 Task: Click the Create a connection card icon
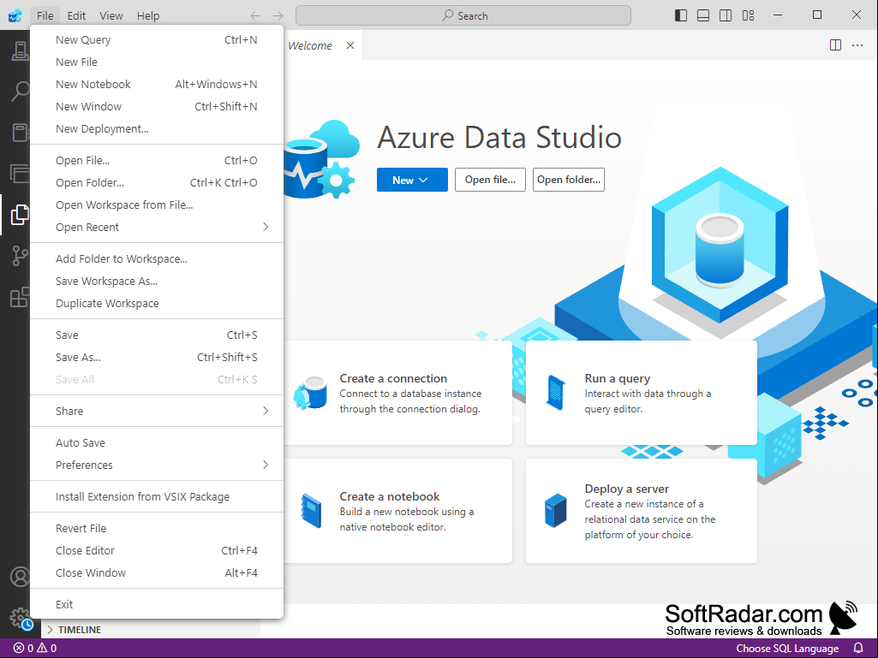click(x=311, y=393)
